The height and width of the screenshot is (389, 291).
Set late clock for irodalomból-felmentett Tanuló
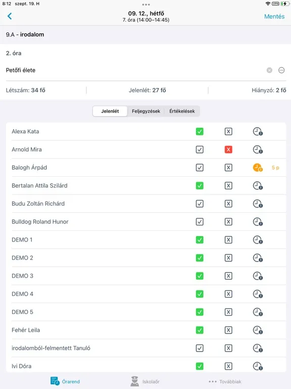[258, 348]
